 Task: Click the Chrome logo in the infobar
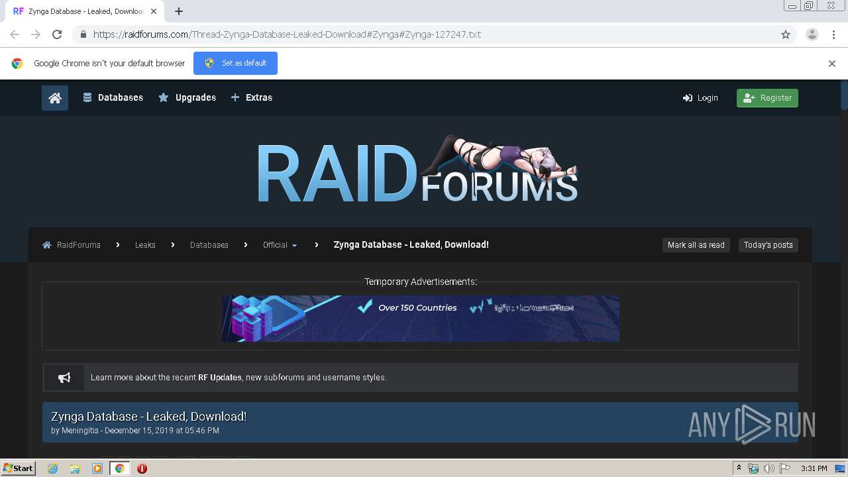[17, 64]
